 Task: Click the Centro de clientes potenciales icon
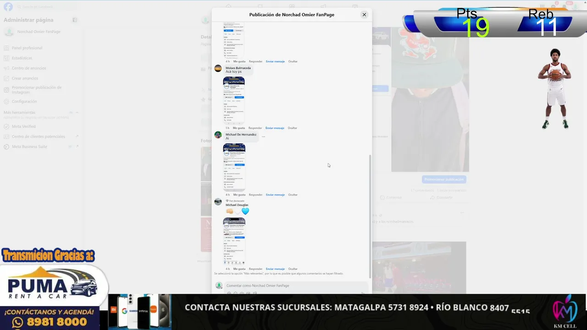tap(6, 137)
